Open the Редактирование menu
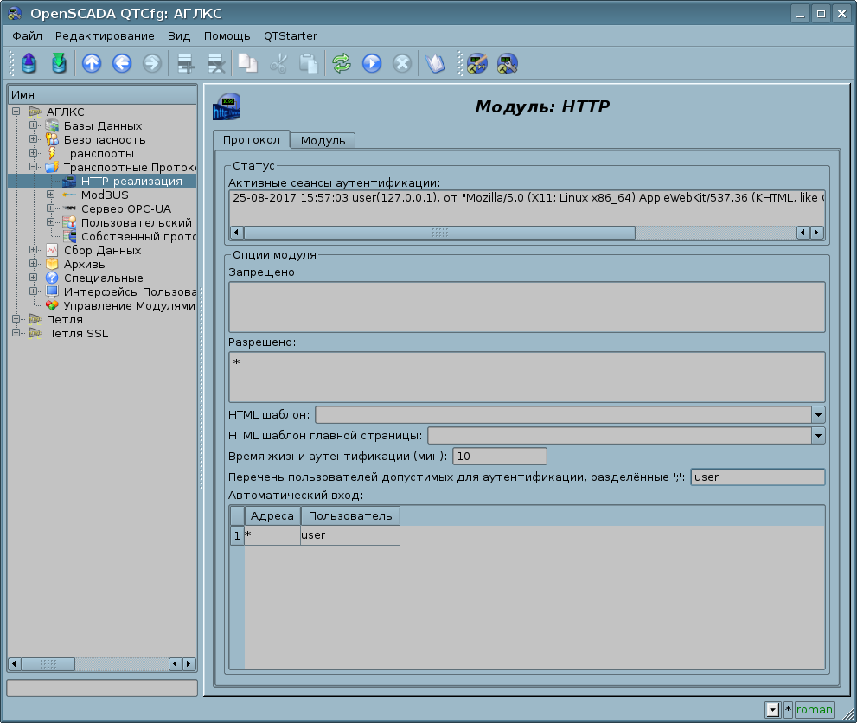Screen dimensions: 857x723 105,36
